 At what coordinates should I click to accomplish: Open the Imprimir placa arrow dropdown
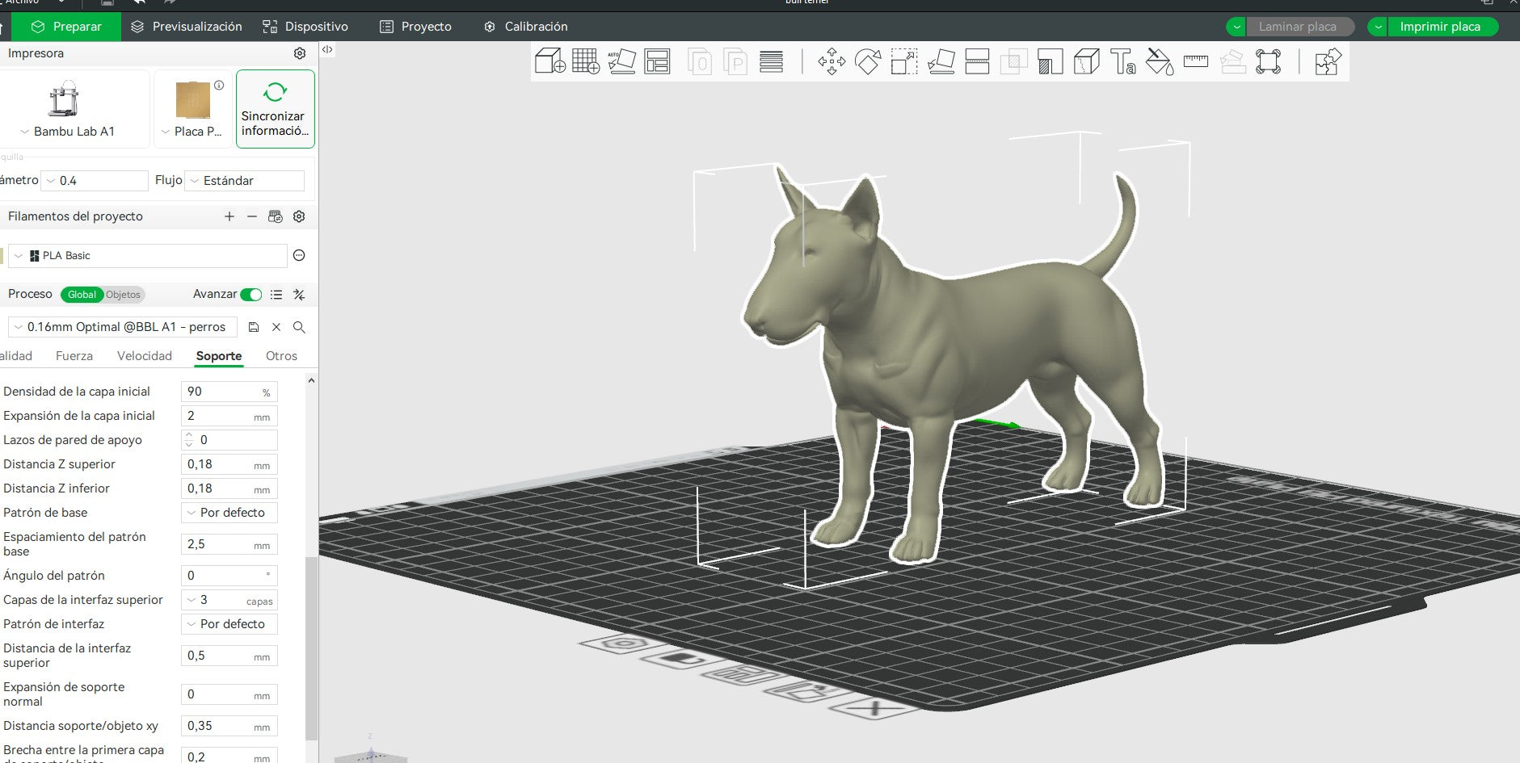(1378, 27)
